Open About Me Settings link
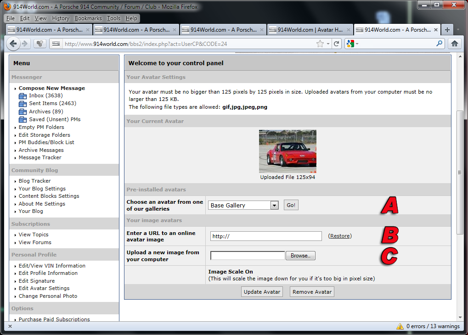 click(x=42, y=204)
